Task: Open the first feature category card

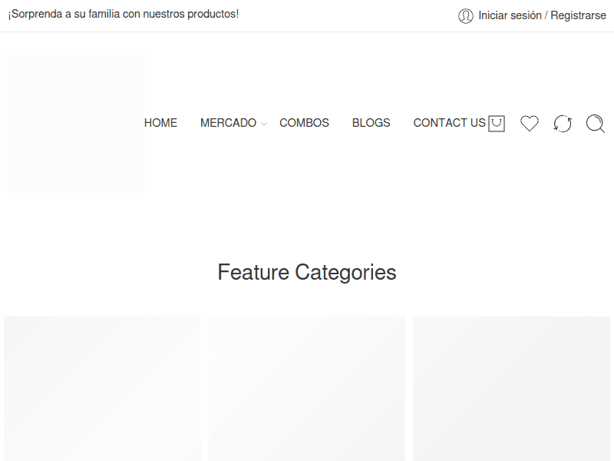Action: [x=102, y=388]
